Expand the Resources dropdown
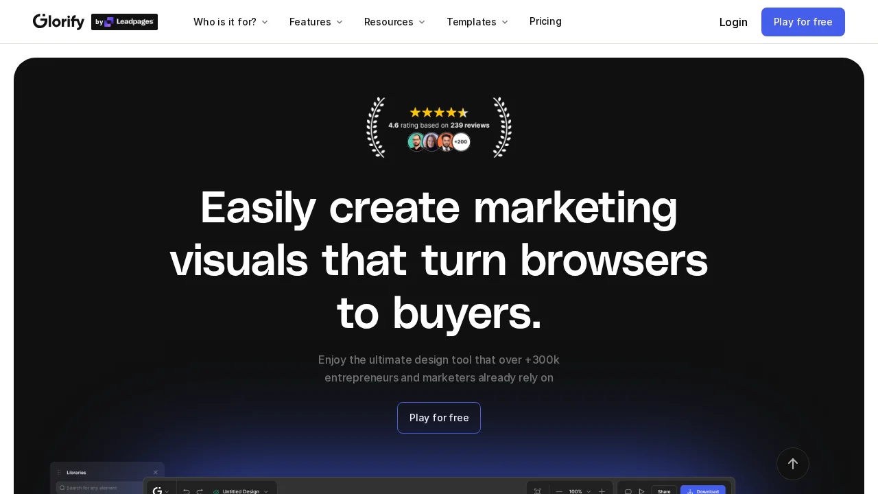Image resolution: width=878 pixels, height=494 pixels. (x=394, y=22)
